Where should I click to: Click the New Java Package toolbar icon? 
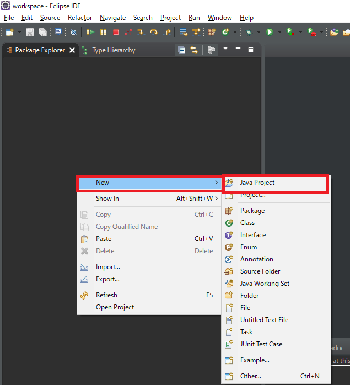pos(212,32)
